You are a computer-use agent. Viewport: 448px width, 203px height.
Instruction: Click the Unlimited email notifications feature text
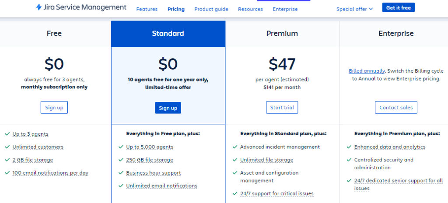(161, 186)
